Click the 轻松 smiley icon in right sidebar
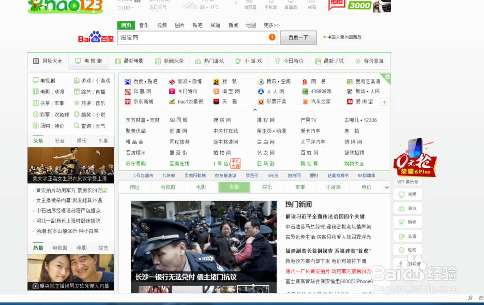The image size is (484, 305). [x=401, y=250]
